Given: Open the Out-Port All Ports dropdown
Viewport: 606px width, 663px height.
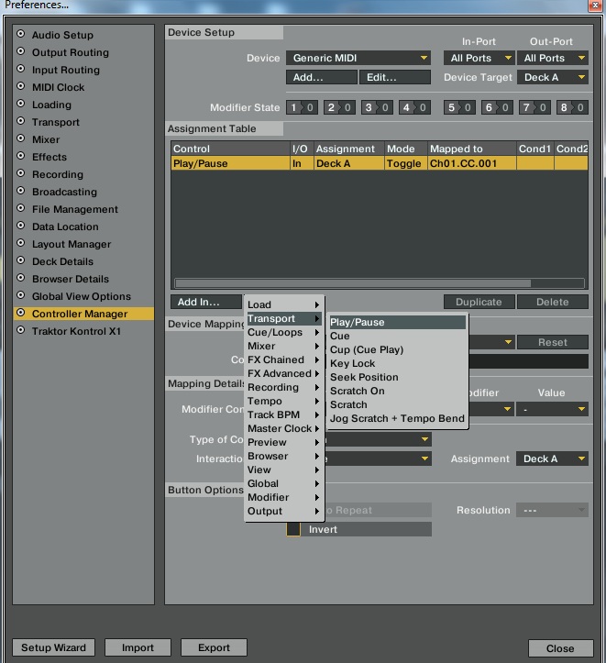Looking at the screenshot, I should (552, 58).
